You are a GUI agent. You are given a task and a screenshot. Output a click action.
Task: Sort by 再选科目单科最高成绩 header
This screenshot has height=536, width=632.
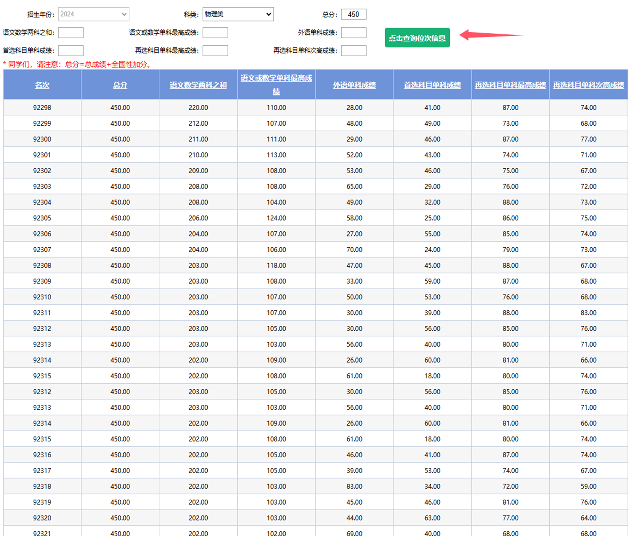coord(510,85)
